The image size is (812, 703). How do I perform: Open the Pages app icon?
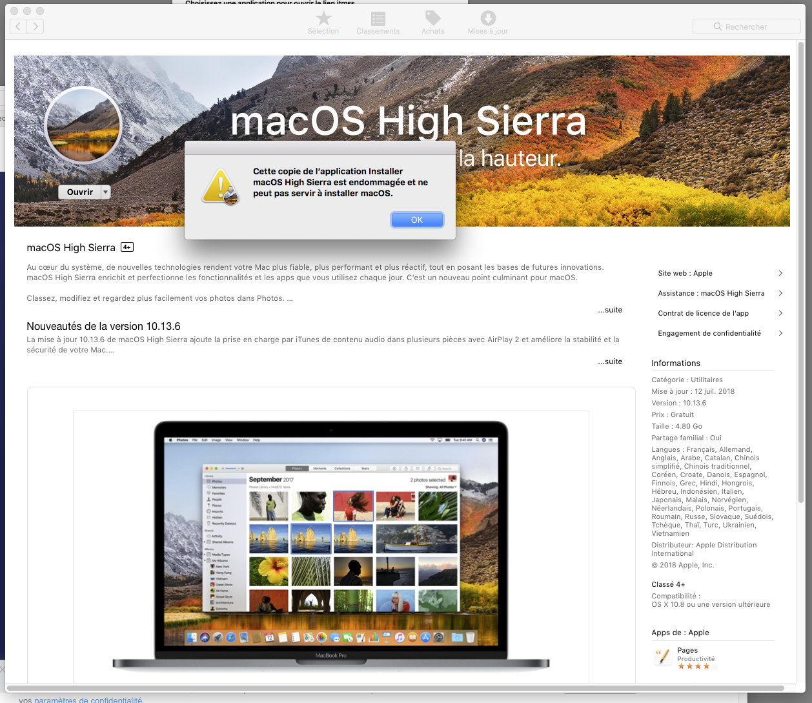point(662,658)
